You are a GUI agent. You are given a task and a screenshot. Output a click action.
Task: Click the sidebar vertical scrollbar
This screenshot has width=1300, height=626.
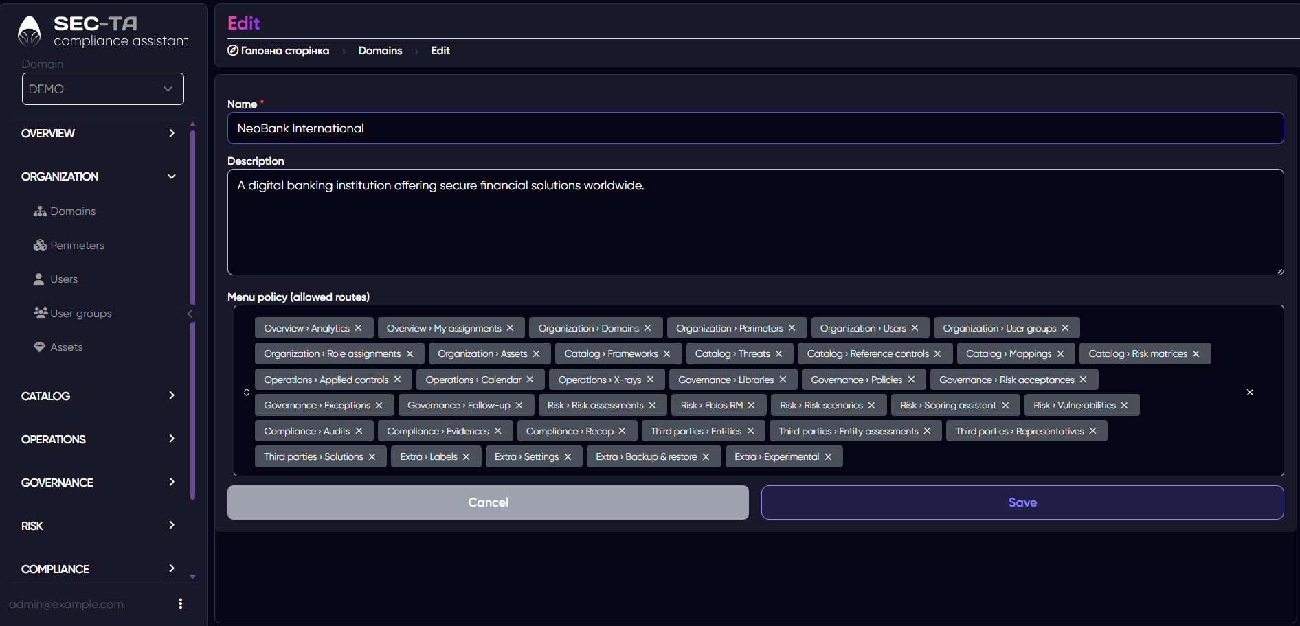tap(192, 314)
